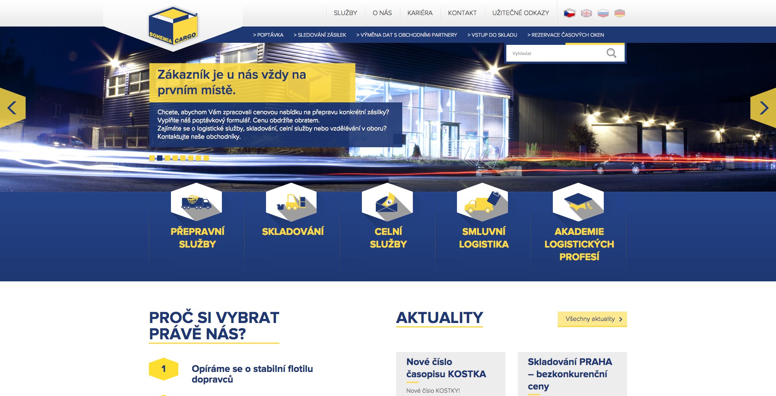This screenshot has height=396, width=776.
Task: Switch language with the Czech flag
Action: (x=570, y=13)
